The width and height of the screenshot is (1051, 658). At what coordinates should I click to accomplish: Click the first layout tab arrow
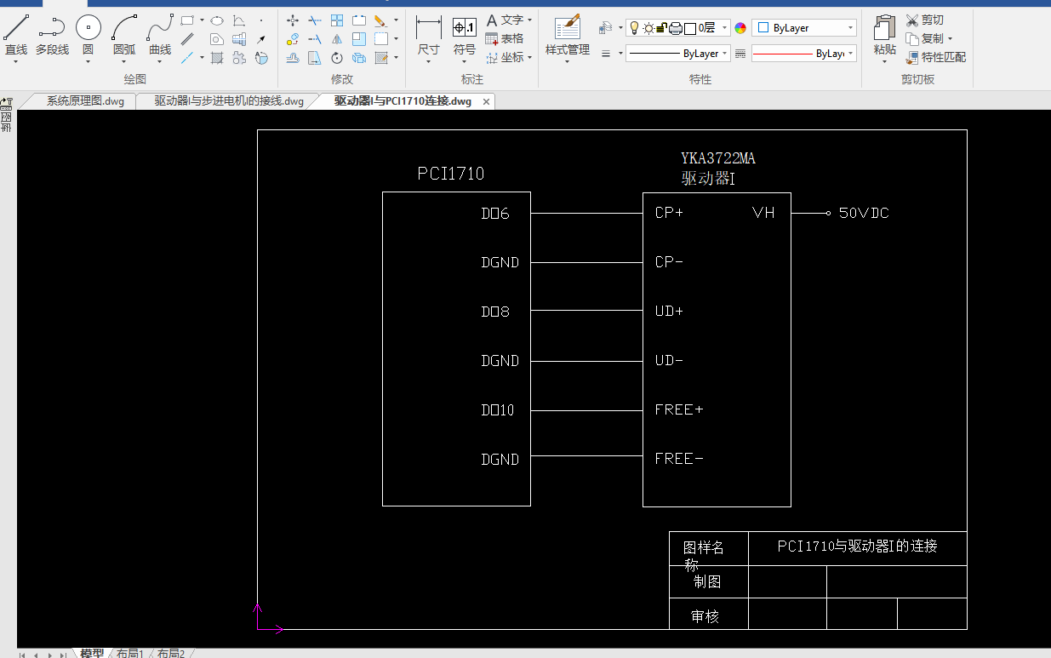point(22,655)
